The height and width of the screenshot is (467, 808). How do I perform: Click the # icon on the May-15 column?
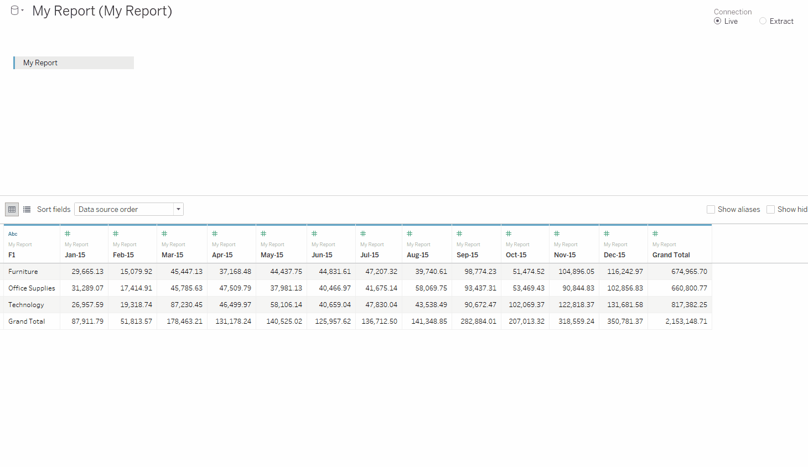click(263, 233)
